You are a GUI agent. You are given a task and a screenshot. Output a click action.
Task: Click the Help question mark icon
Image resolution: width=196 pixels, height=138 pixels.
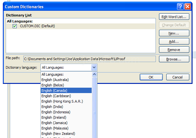(180, 7)
